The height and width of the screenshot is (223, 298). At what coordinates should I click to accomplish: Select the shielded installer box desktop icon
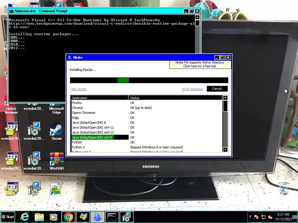(x=12, y=188)
